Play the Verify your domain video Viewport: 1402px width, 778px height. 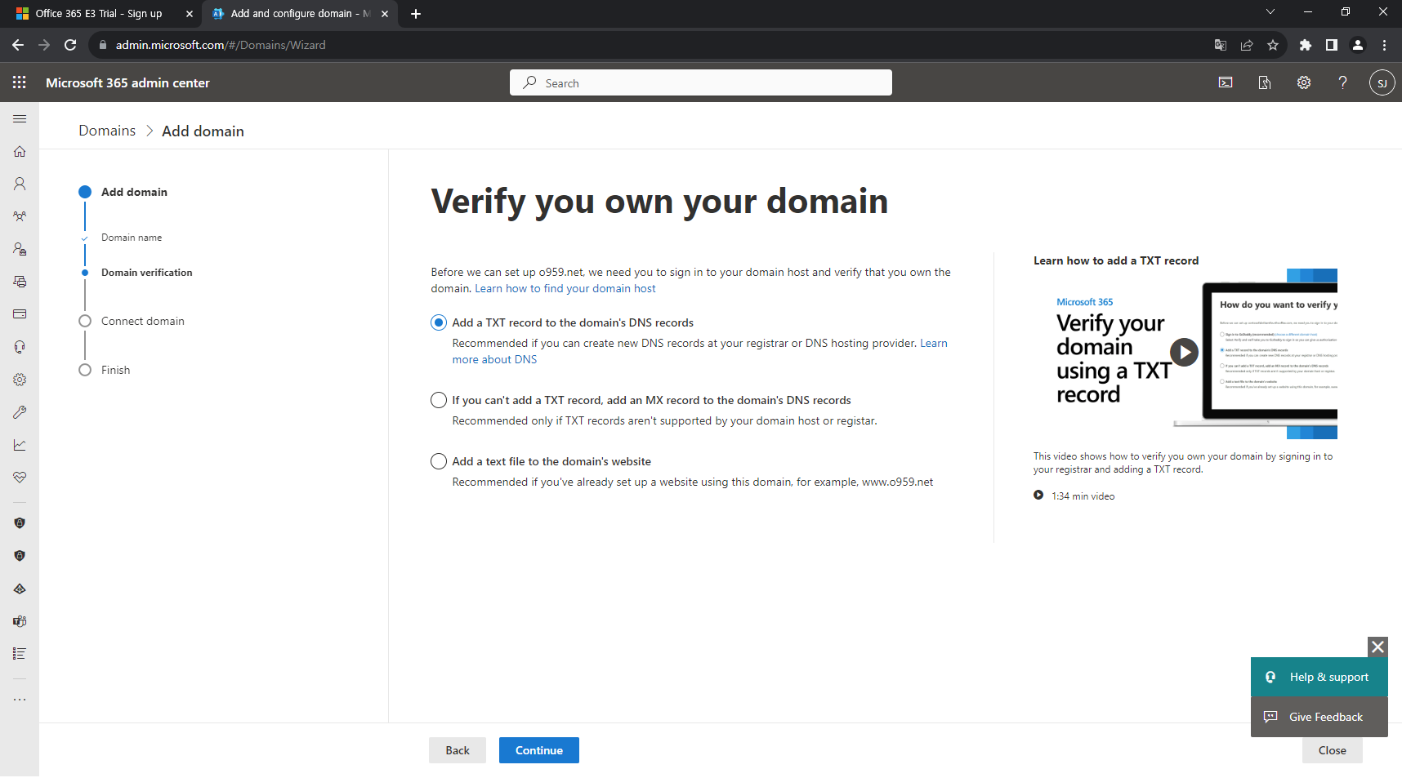[x=1184, y=352]
